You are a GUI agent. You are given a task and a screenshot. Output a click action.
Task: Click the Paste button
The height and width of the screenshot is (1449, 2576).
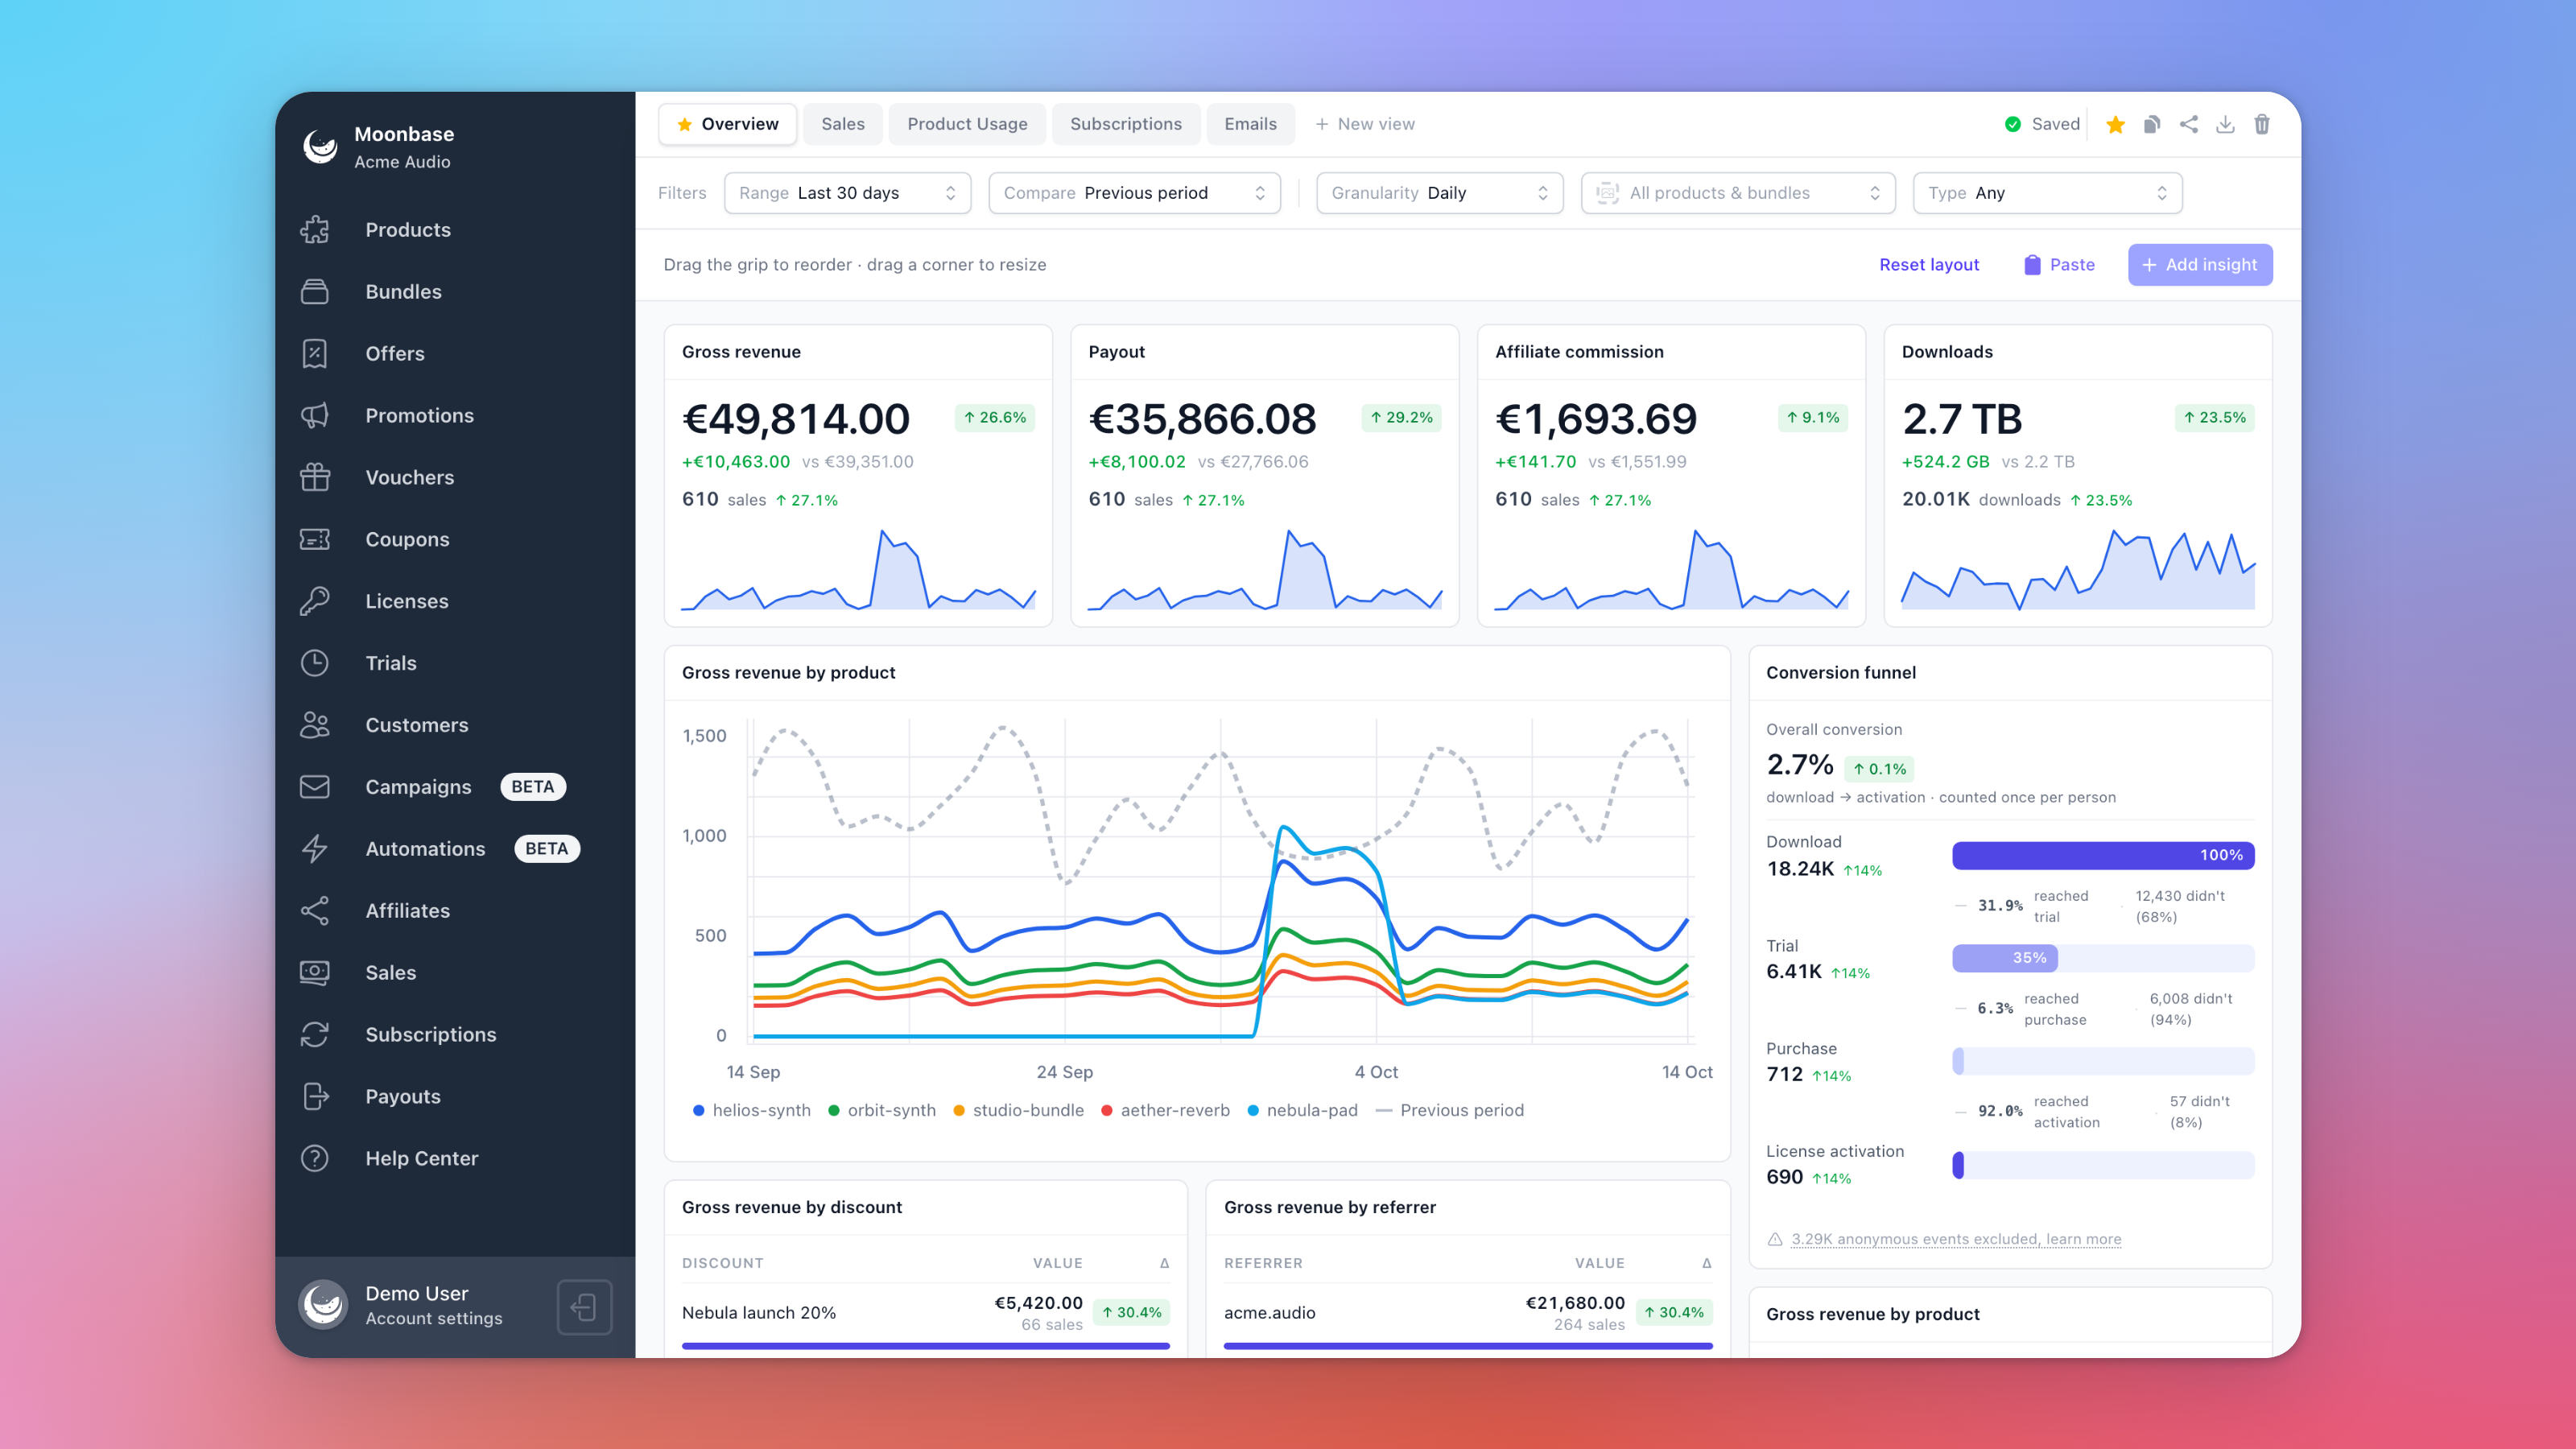coord(2059,265)
